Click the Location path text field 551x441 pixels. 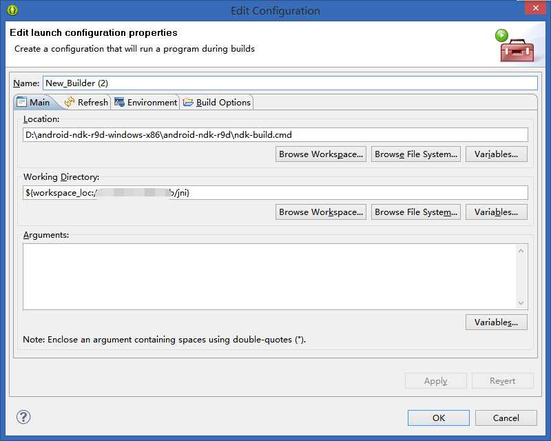[x=275, y=135]
